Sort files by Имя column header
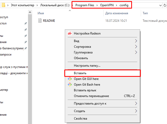 tap(40, 13)
